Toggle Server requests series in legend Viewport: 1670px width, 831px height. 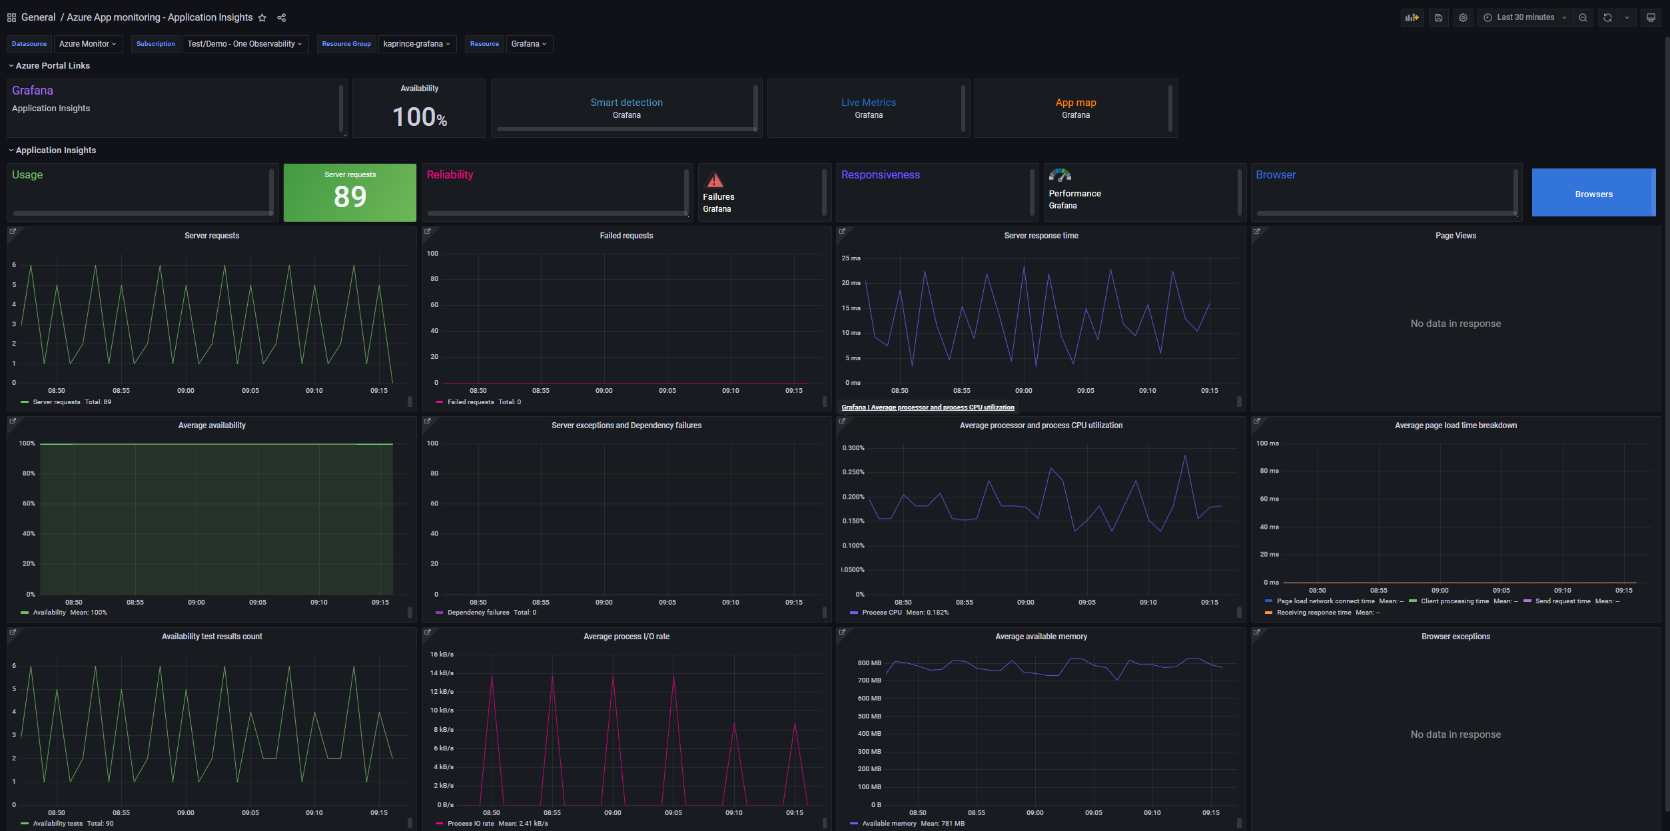point(56,402)
